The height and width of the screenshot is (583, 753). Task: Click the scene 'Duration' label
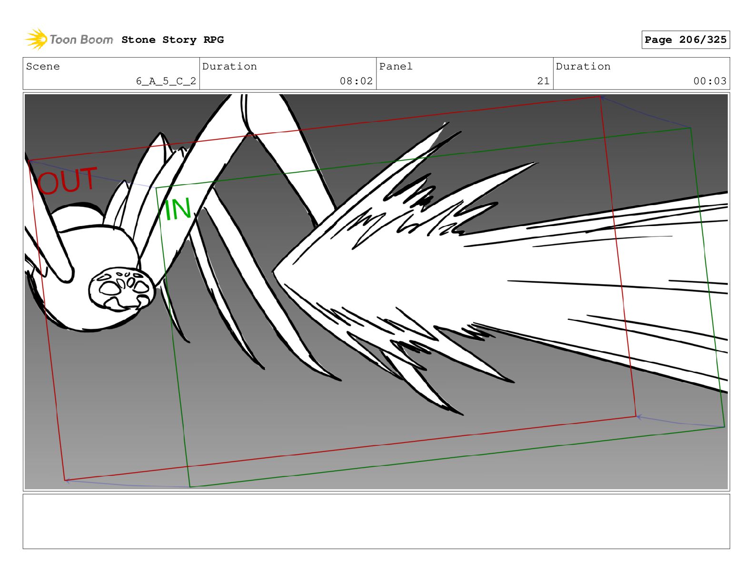coord(229,67)
